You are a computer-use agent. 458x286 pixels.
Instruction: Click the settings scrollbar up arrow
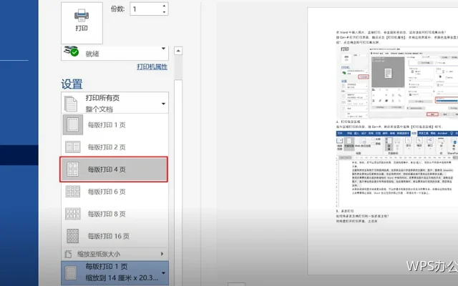[x=178, y=51]
